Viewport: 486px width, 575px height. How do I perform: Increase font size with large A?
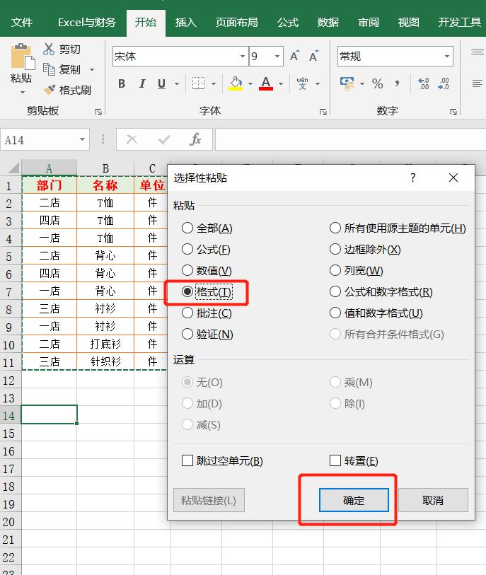tap(294, 56)
